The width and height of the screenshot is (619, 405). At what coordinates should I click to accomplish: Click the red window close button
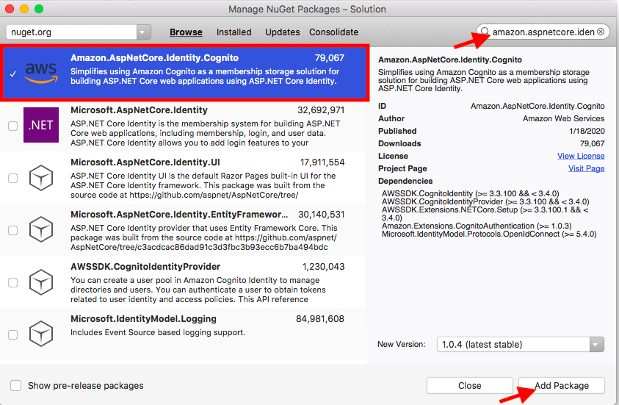point(10,9)
